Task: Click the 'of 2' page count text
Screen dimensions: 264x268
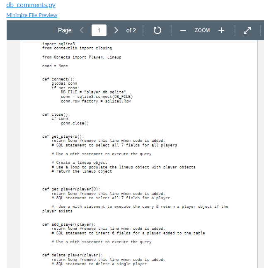Action: [x=131, y=30]
